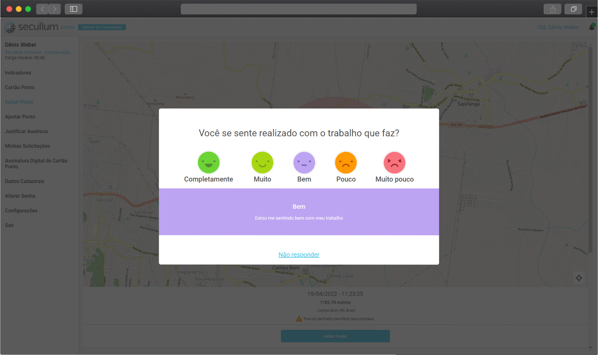Screen dimensions: 598x355
Task: Select the Completamente mood option
Action: pos(209,162)
